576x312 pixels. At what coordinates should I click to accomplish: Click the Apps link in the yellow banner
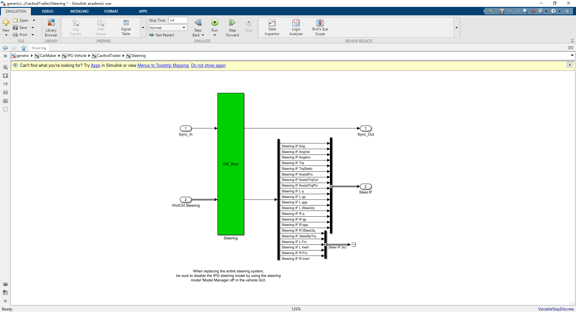[x=95, y=65]
